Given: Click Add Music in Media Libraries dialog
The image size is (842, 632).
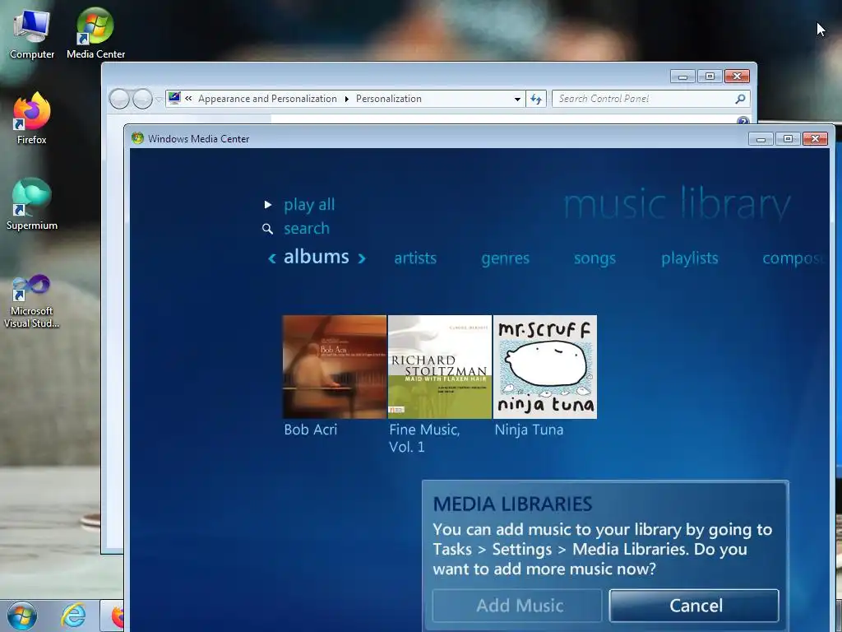Looking at the screenshot, I should (x=517, y=606).
